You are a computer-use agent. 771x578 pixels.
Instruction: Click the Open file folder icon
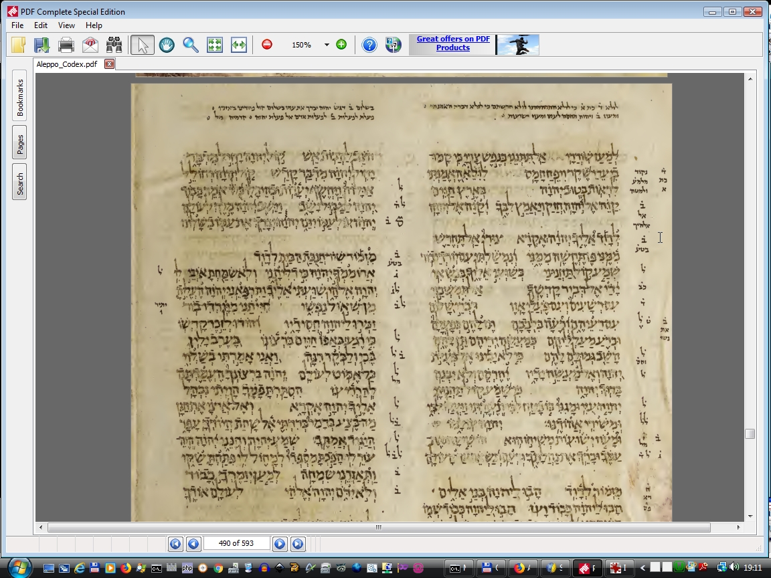pos(18,45)
